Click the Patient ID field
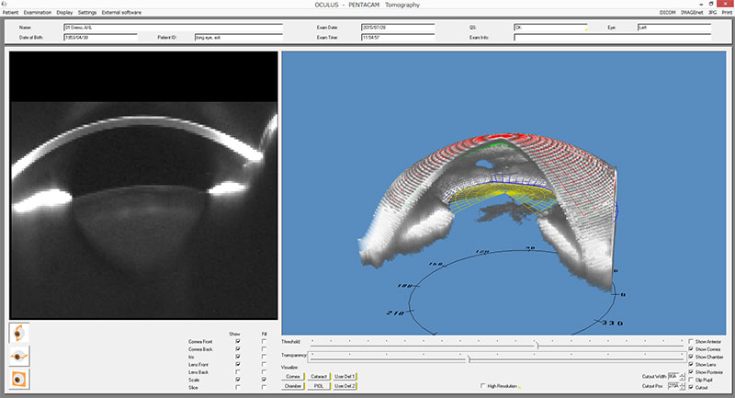Viewport: 735px width, 398px height. 239,38
